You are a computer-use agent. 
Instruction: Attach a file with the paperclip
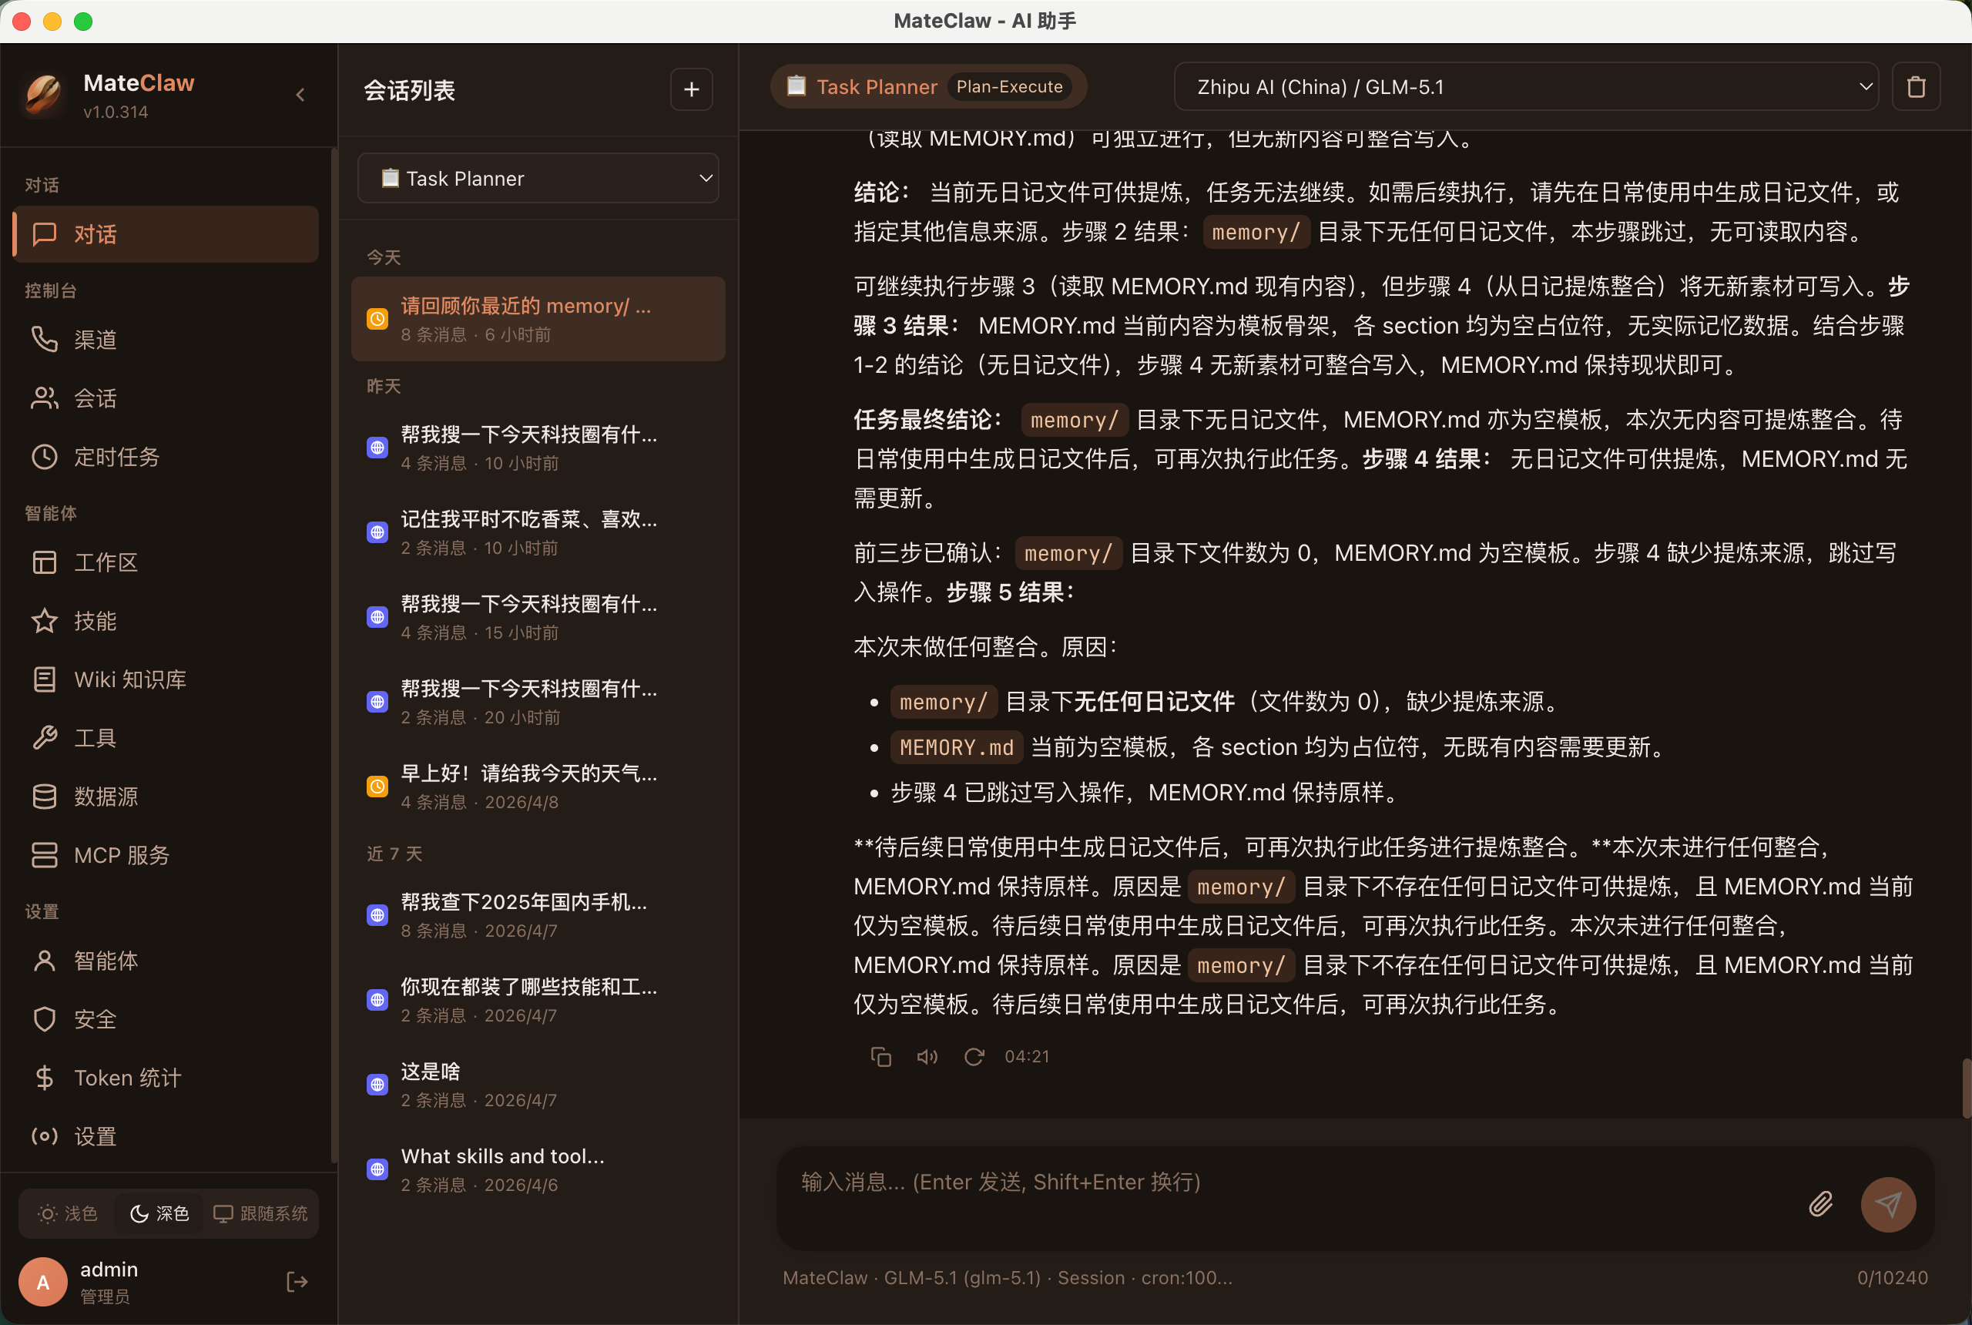coord(1821,1203)
